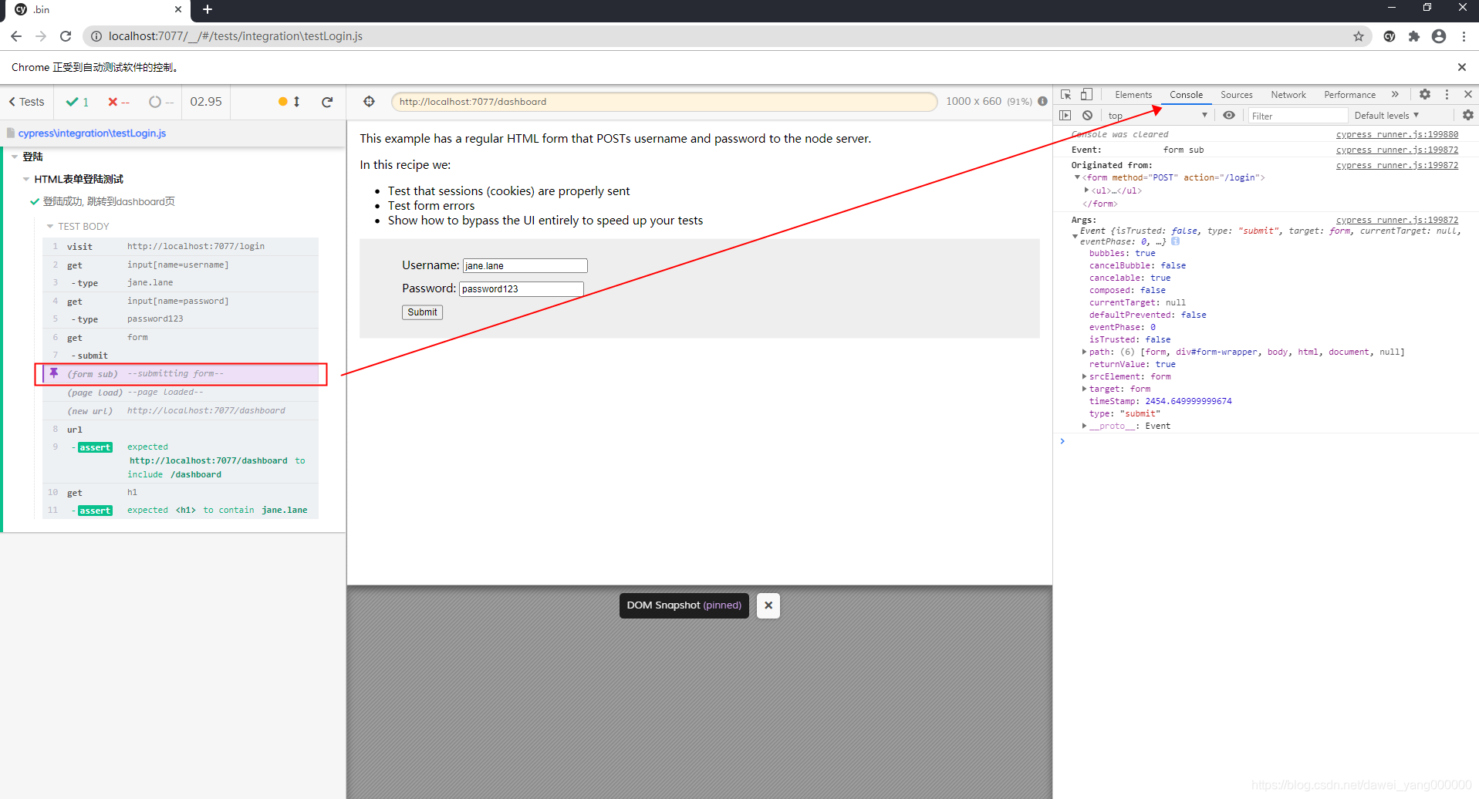Select assert include /dashboard row
The height and width of the screenshot is (799, 1479).
(x=181, y=460)
